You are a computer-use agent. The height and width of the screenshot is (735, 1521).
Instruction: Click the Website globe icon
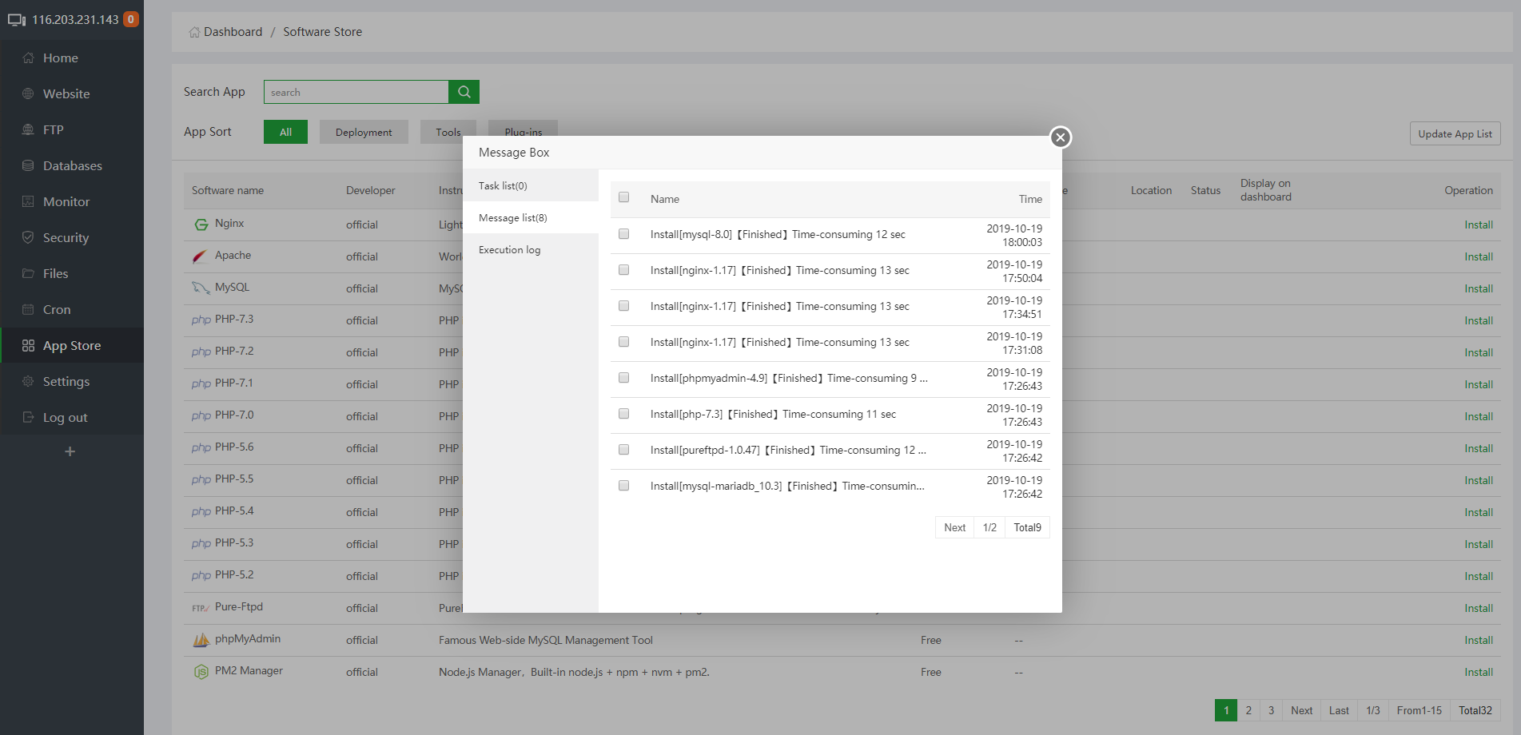click(x=29, y=94)
